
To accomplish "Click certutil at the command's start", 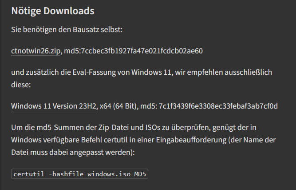I will pos(29,174).
